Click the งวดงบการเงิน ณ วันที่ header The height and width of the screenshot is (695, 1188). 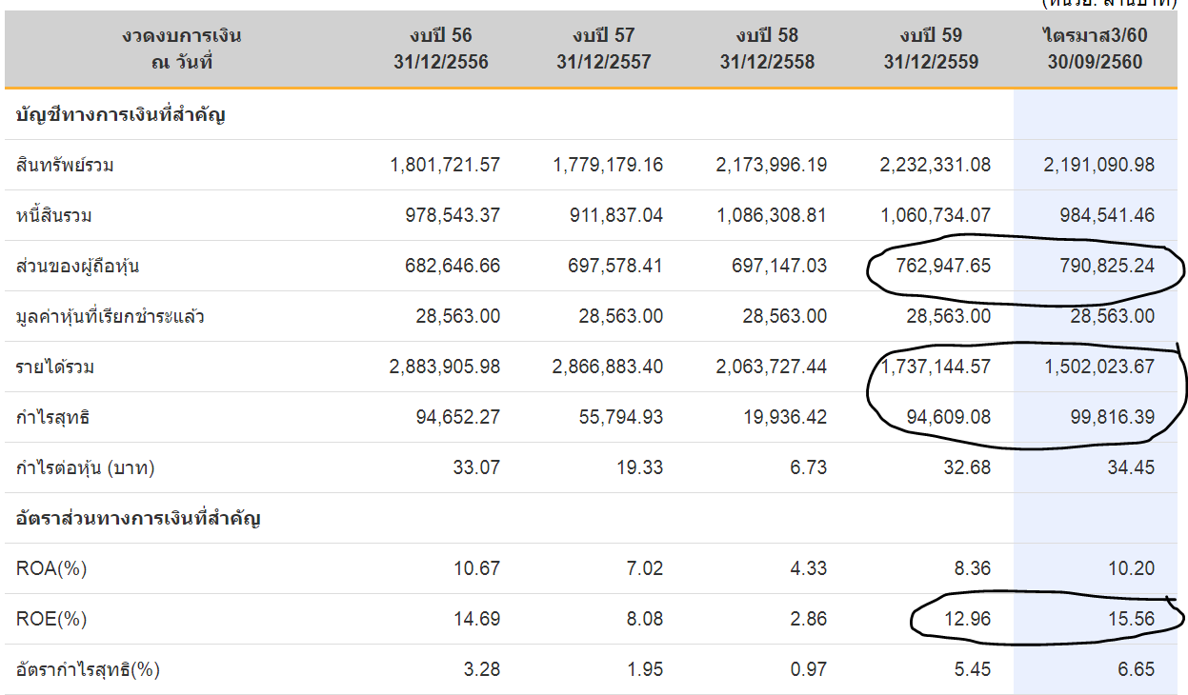click(181, 49)
